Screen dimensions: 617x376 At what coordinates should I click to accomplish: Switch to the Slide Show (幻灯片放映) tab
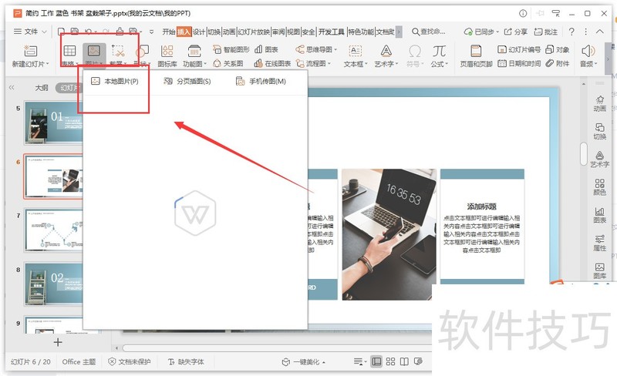coord(254,32)
